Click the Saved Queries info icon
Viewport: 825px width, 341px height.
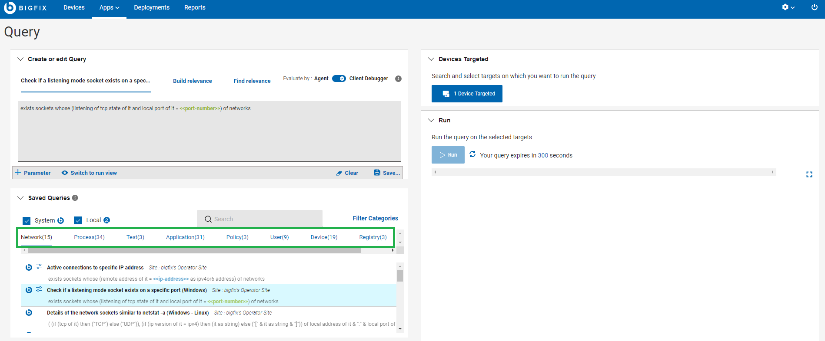[x=75, y=198]
